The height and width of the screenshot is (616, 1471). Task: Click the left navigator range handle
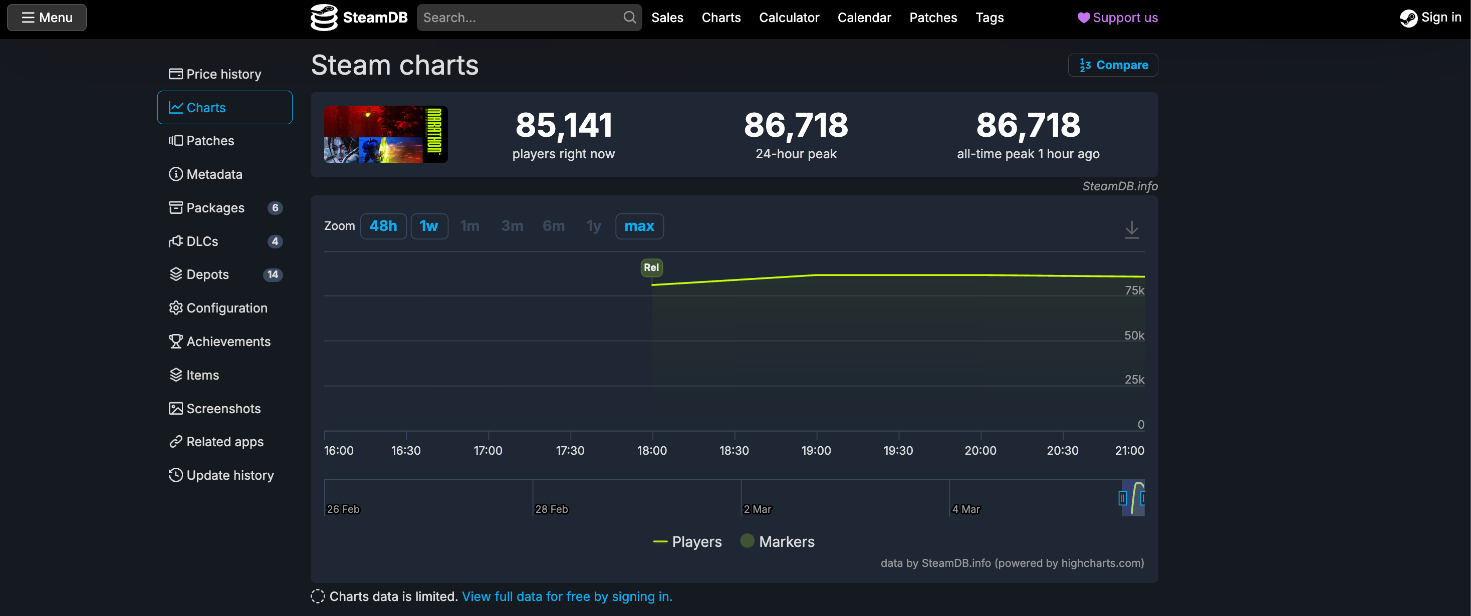[x=1122, y=498]
